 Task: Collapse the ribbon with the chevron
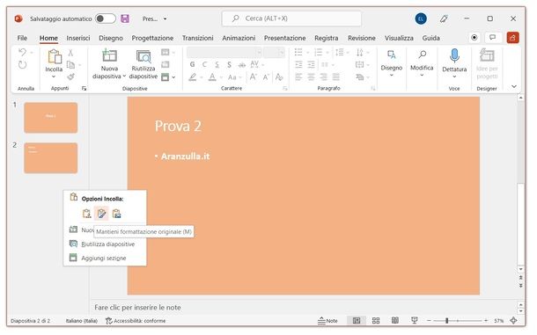(x=514, y=86)
